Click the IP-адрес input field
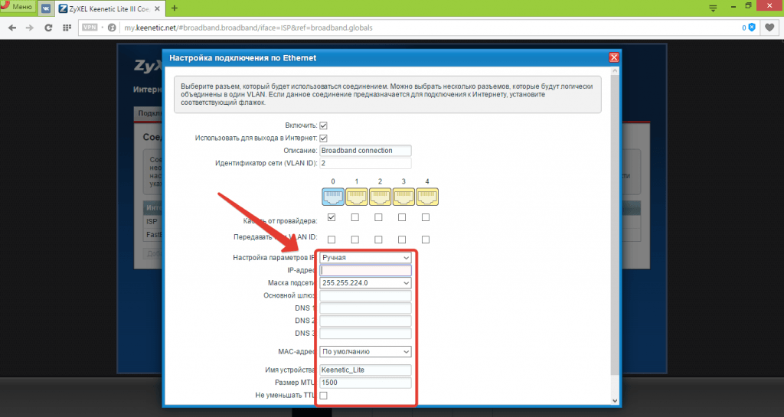This screenshot has height=417, width=784. click(365, 270)
